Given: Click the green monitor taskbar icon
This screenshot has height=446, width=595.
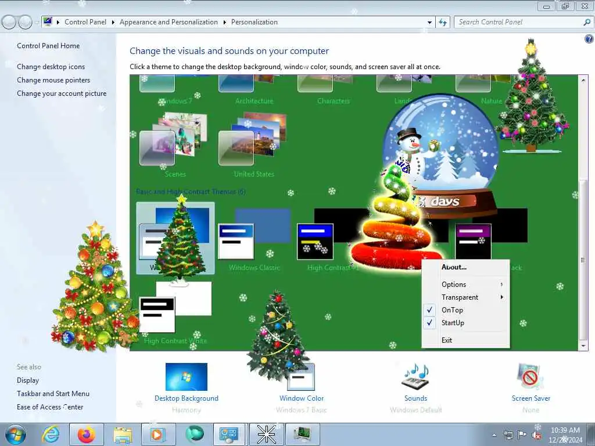Looking at the screenshot, I should [x=302, y=434].
